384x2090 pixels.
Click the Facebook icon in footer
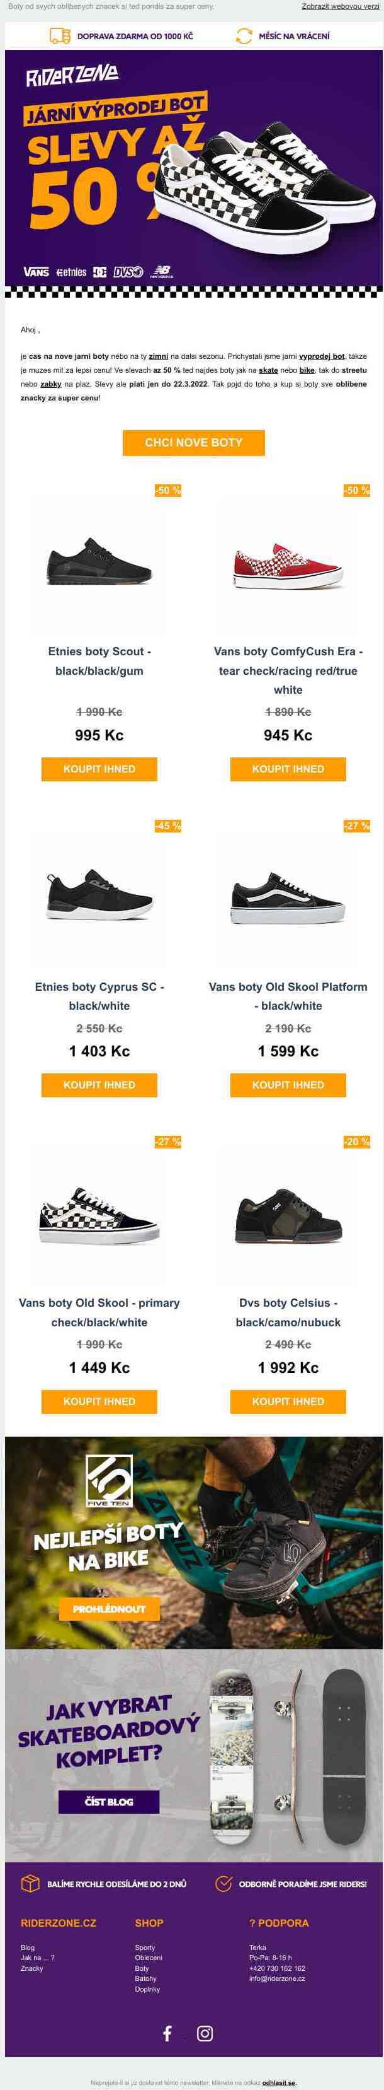coord(167,2033)
